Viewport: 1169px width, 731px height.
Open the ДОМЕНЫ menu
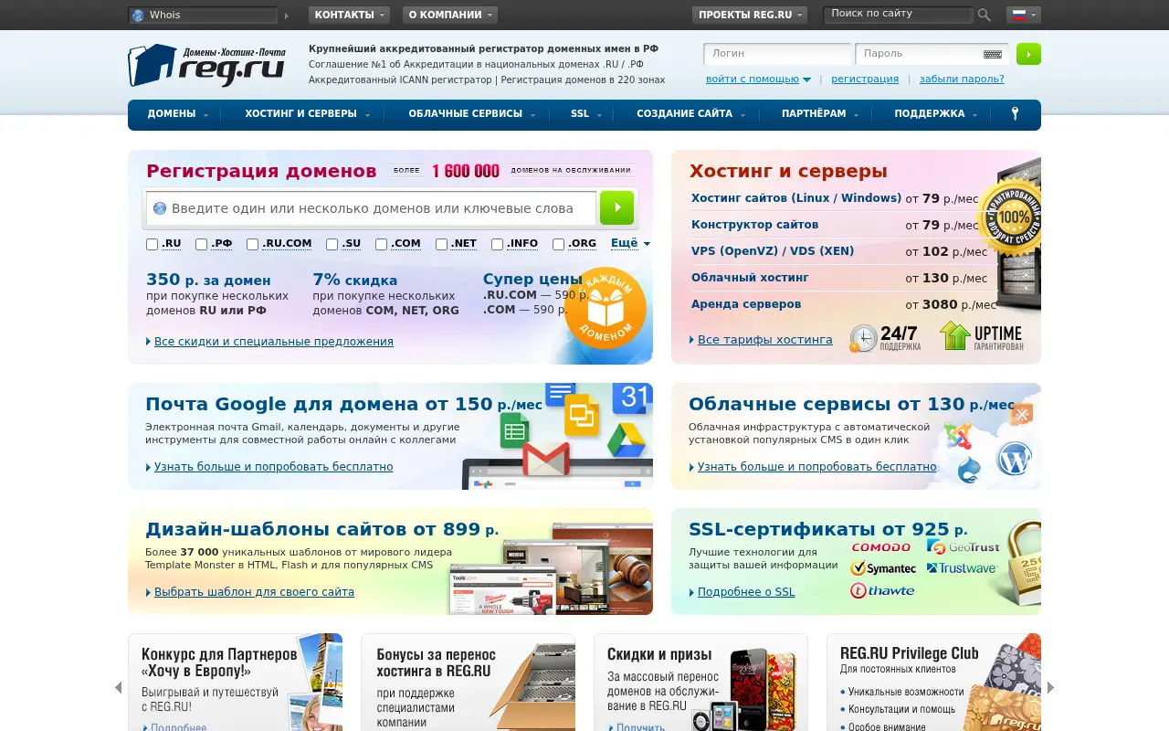tap(178, 114)
